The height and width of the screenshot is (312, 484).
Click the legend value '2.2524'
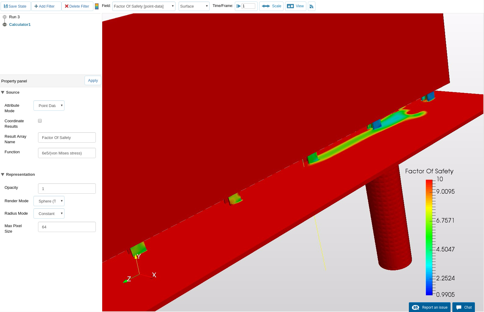pyautogui.click(x=445, y=278)
